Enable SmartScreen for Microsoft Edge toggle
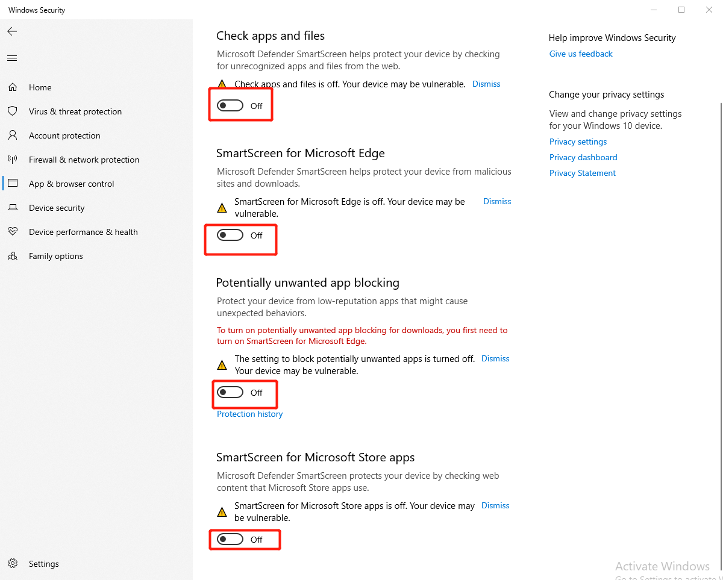This screenshot has height=580, width=723. [x=230, y=235]
